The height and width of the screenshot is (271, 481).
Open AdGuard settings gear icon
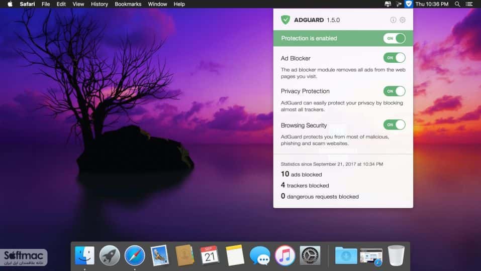pos(403,20)
